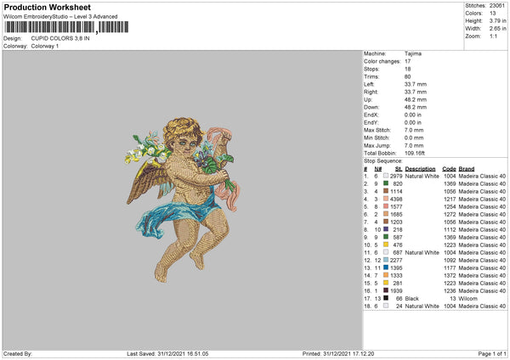Select the Down label
This screenshot has width=510, height=360.
tap(371, 107)
